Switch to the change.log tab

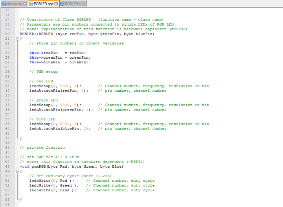point(14,4)
